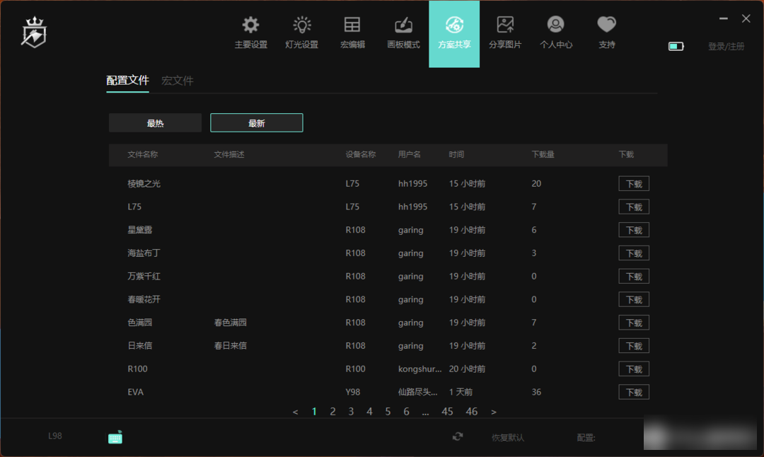Sort list by 最热

click(155, 123)
